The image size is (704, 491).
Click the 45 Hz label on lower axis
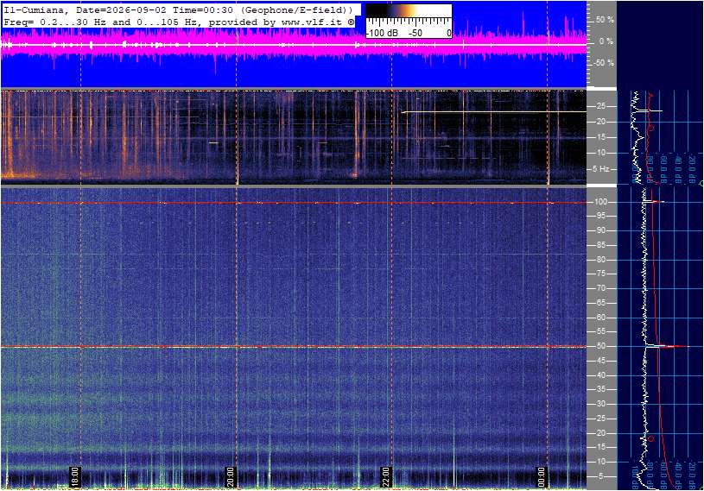pos(600,361)
